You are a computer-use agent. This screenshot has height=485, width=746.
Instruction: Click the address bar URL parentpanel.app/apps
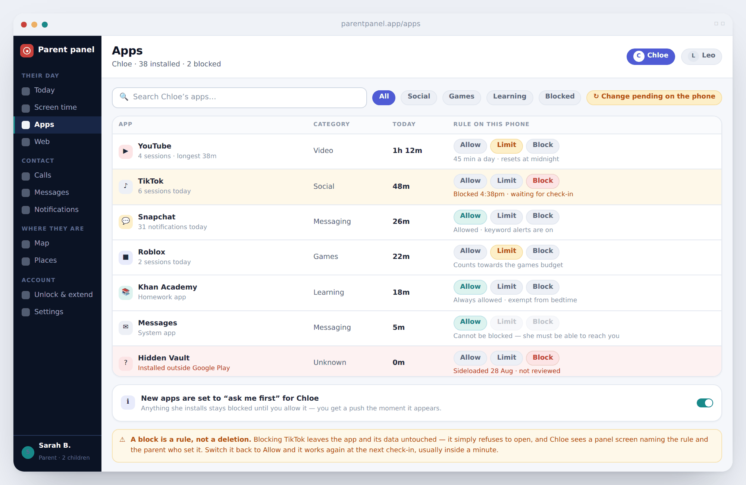[380, 24]
